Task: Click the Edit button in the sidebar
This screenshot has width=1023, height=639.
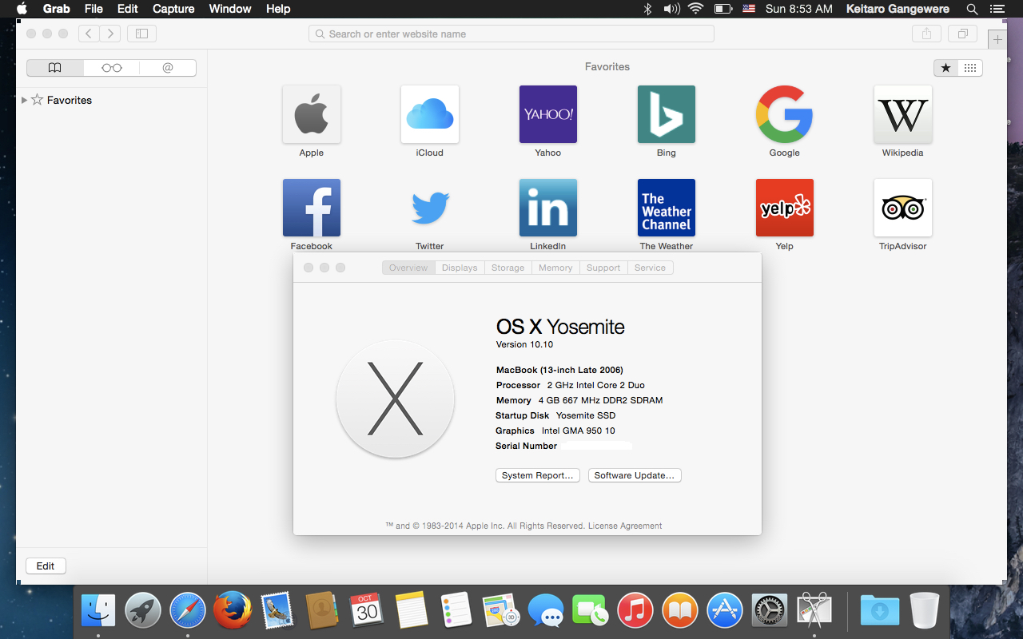Action: click(46, 566)
